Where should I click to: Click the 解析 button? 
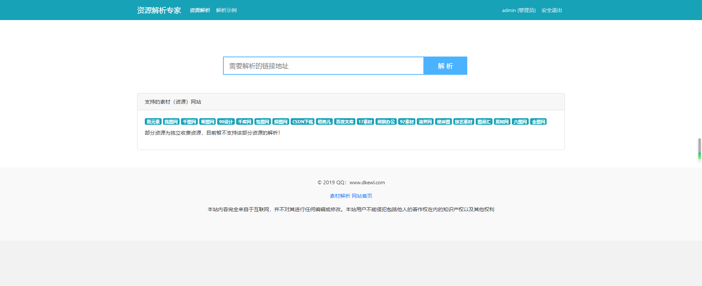[x=445, y=66]
